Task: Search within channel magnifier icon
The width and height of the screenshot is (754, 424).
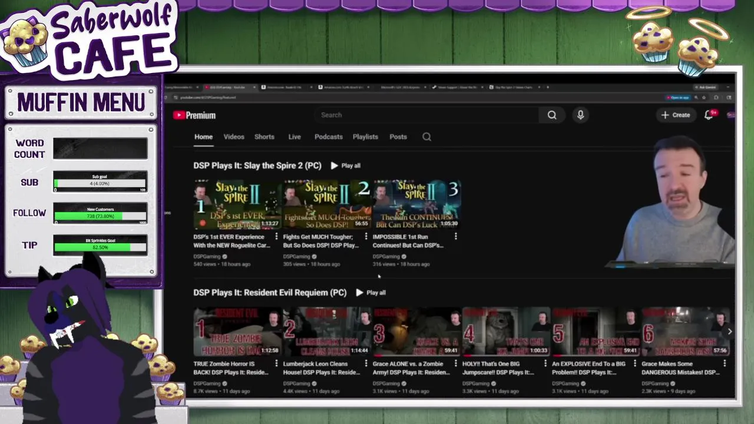Action: [x=426, y=137]
